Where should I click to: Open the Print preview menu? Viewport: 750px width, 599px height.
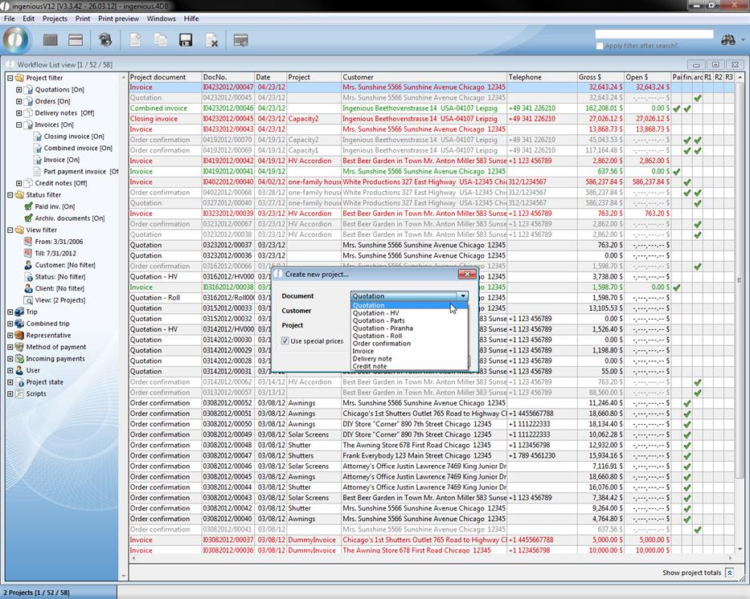click(x=118, y=18)
